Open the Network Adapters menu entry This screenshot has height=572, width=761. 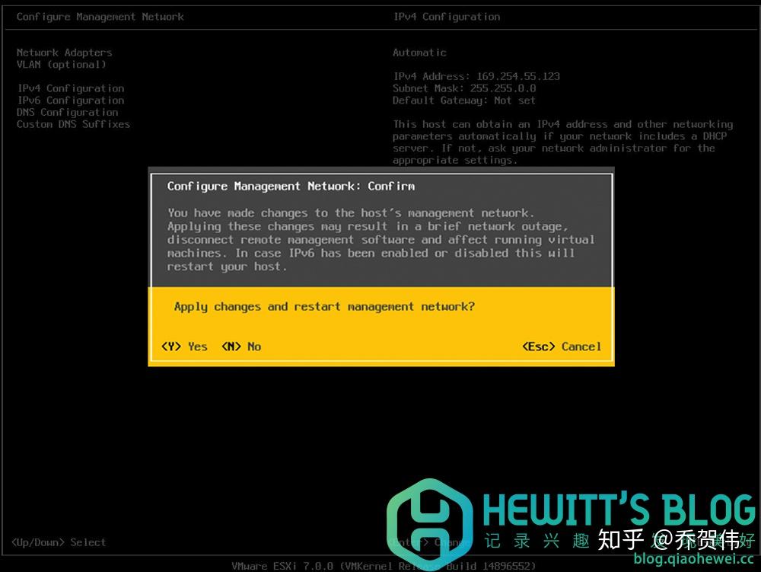click(x=64, y=53)
